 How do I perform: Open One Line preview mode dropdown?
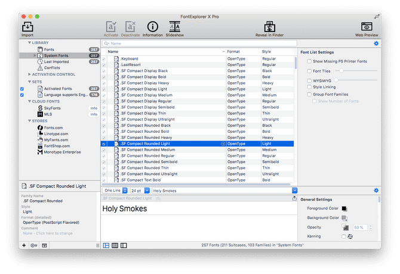115,191
